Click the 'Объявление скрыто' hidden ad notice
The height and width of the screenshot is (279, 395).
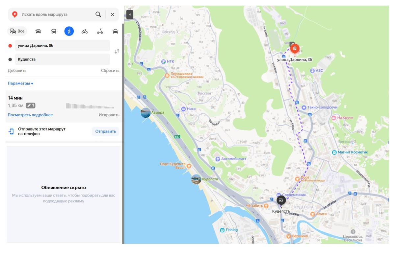[64, 188]
